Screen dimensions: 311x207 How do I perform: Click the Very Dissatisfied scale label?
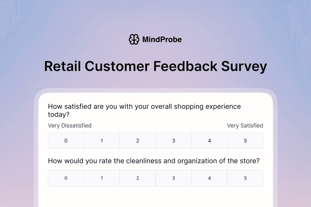pos(69,126)
